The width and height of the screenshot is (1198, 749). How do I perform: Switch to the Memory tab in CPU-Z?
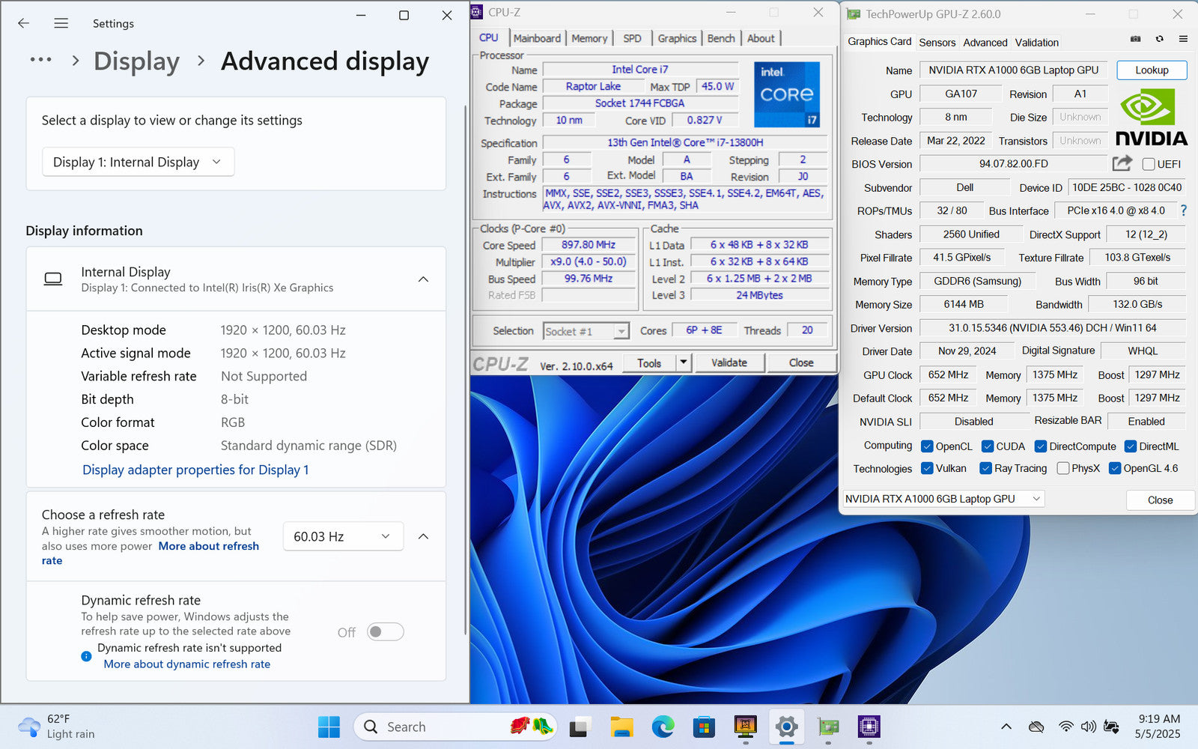coord(589,38)
